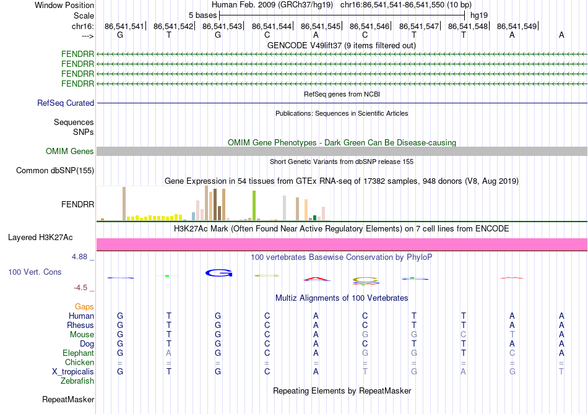The height and width of the screenshot is (414, 588).
Task: Click the RefSeq Curated blue intron line
Action: [342, 103]
